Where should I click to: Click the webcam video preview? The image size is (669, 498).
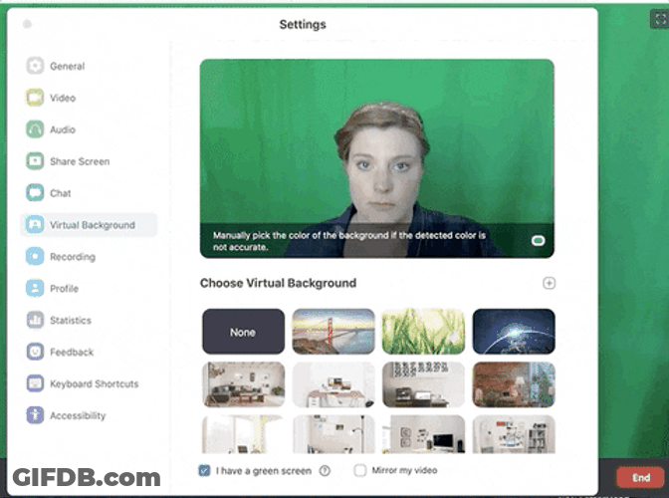pyautogui.click(x=376, y=158)
